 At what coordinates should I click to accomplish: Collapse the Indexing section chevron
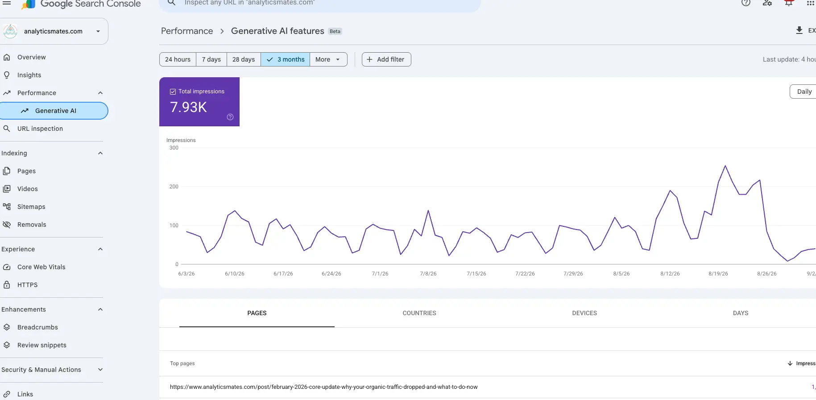(100, 153)
